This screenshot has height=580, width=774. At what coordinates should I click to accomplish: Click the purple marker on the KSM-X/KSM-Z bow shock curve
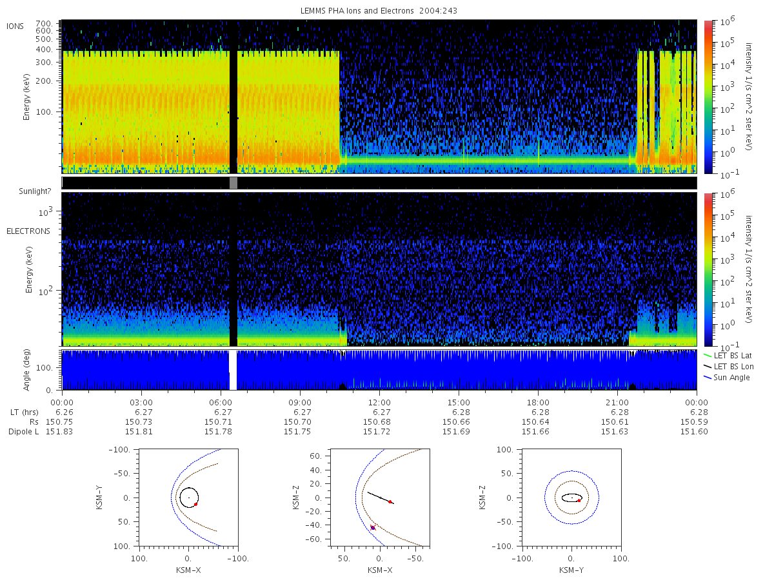(373, 528)
